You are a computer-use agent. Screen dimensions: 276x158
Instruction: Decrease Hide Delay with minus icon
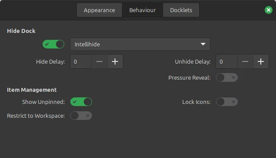coord(99,61)
